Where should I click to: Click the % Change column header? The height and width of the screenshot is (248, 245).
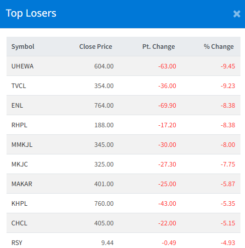coord(218,47)
